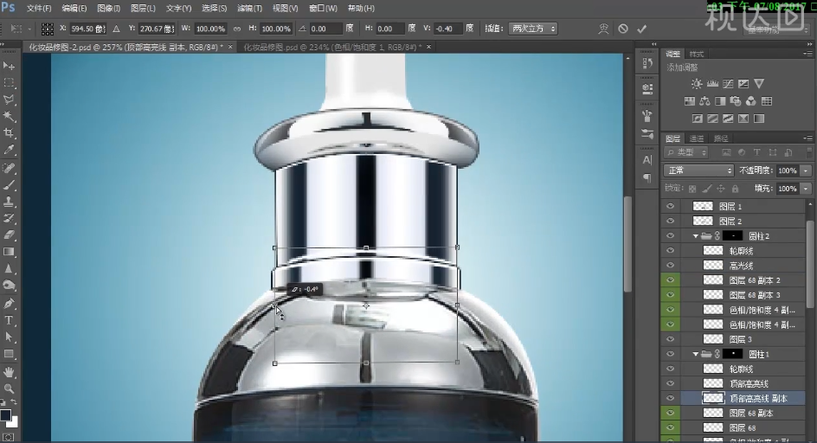The image size is (817, 443).
Task: Hide the 顶部高亮线 副本 layer
Action: [x=670, y=398]
